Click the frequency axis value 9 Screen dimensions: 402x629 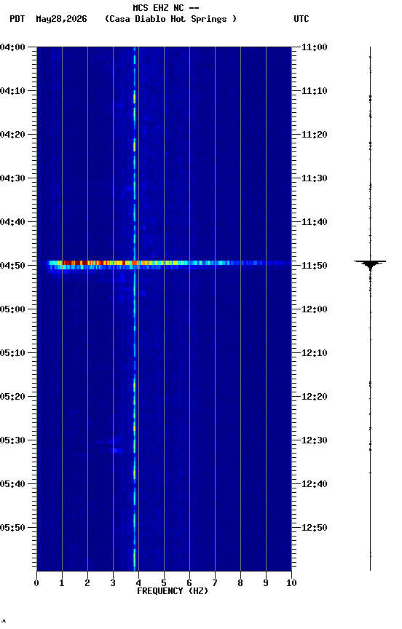[266, 583]
